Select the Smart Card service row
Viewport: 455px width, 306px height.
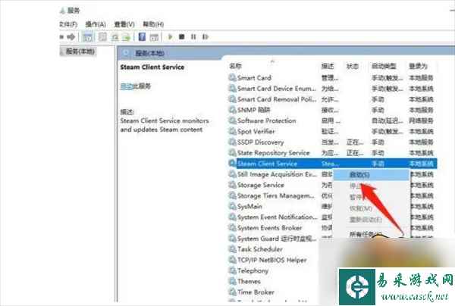pos(331,78)
